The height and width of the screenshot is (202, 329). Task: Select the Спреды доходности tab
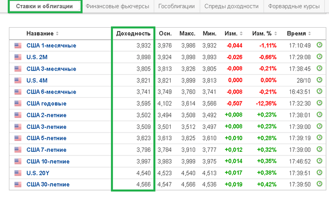(x=231, y=7)
